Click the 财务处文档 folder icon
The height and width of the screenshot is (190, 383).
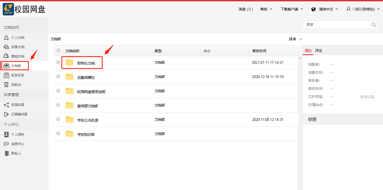click(69, 63)
